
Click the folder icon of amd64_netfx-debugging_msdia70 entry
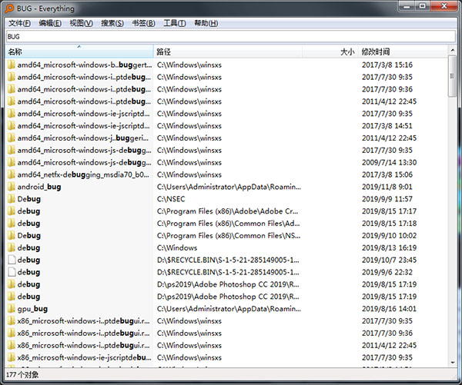11,174
